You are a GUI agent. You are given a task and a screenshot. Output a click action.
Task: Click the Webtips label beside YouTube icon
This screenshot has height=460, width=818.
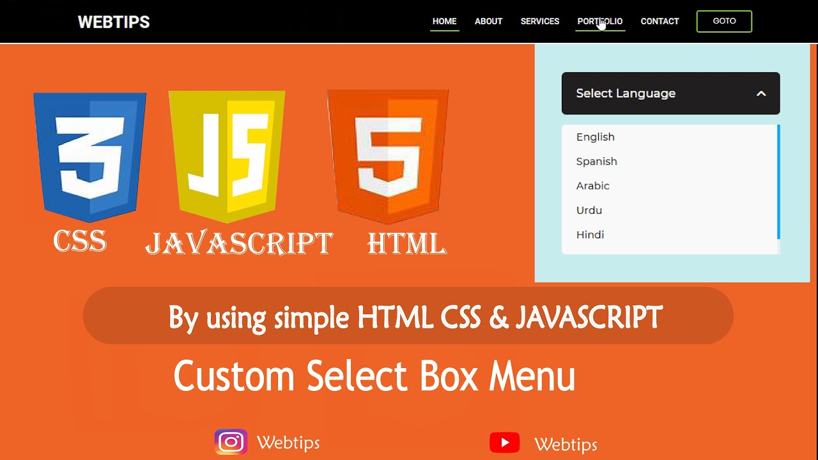pos(566,443)
